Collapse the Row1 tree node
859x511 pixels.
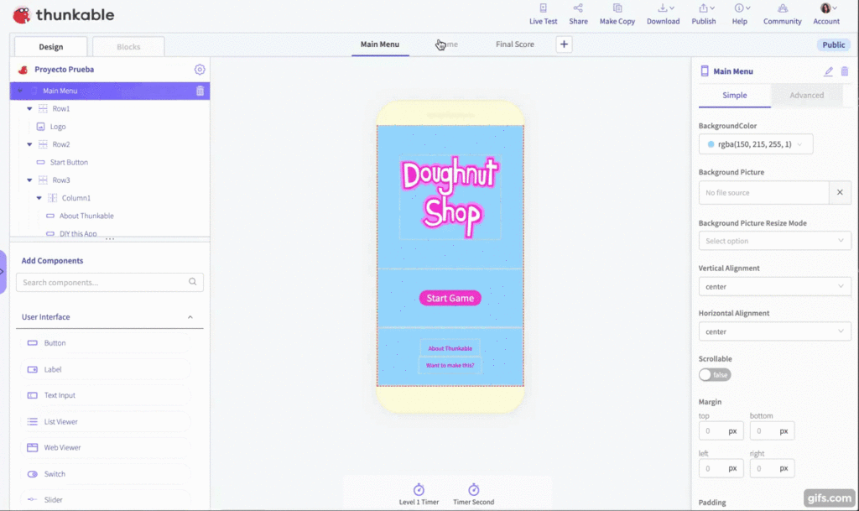30,109
